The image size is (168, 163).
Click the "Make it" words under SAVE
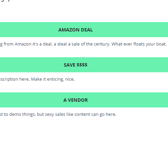click(38, 79)
